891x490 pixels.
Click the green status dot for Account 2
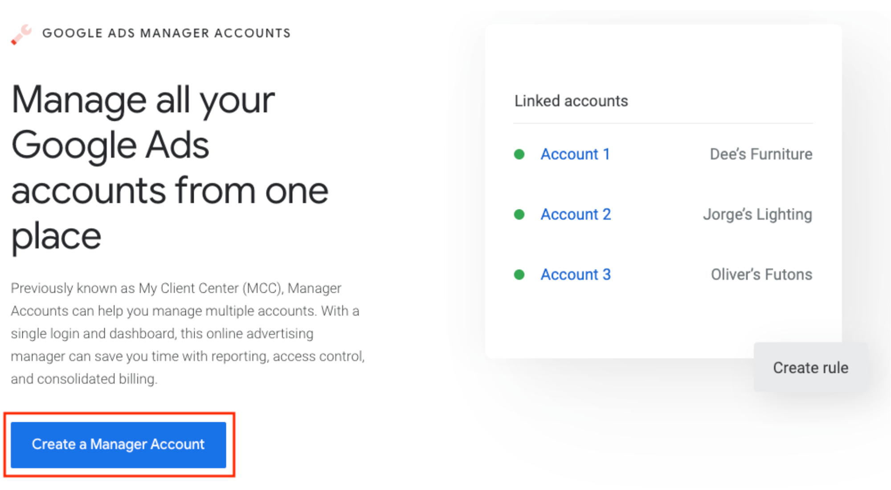519,214
